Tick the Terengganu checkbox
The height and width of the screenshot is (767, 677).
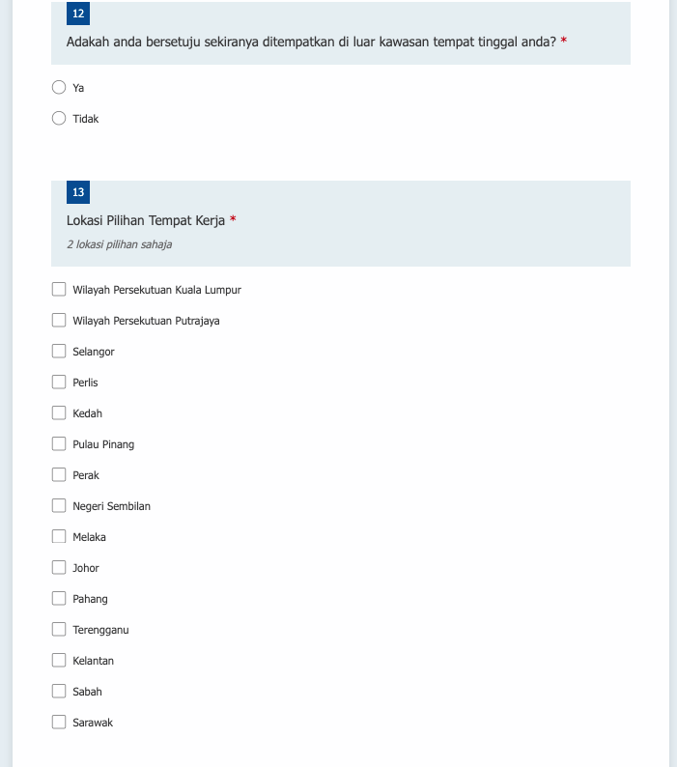pyautogui.click(x=59, y=629)
